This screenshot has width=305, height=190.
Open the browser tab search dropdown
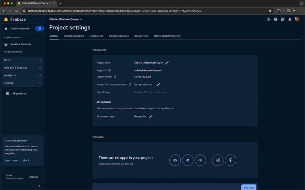tap(301, 3)
